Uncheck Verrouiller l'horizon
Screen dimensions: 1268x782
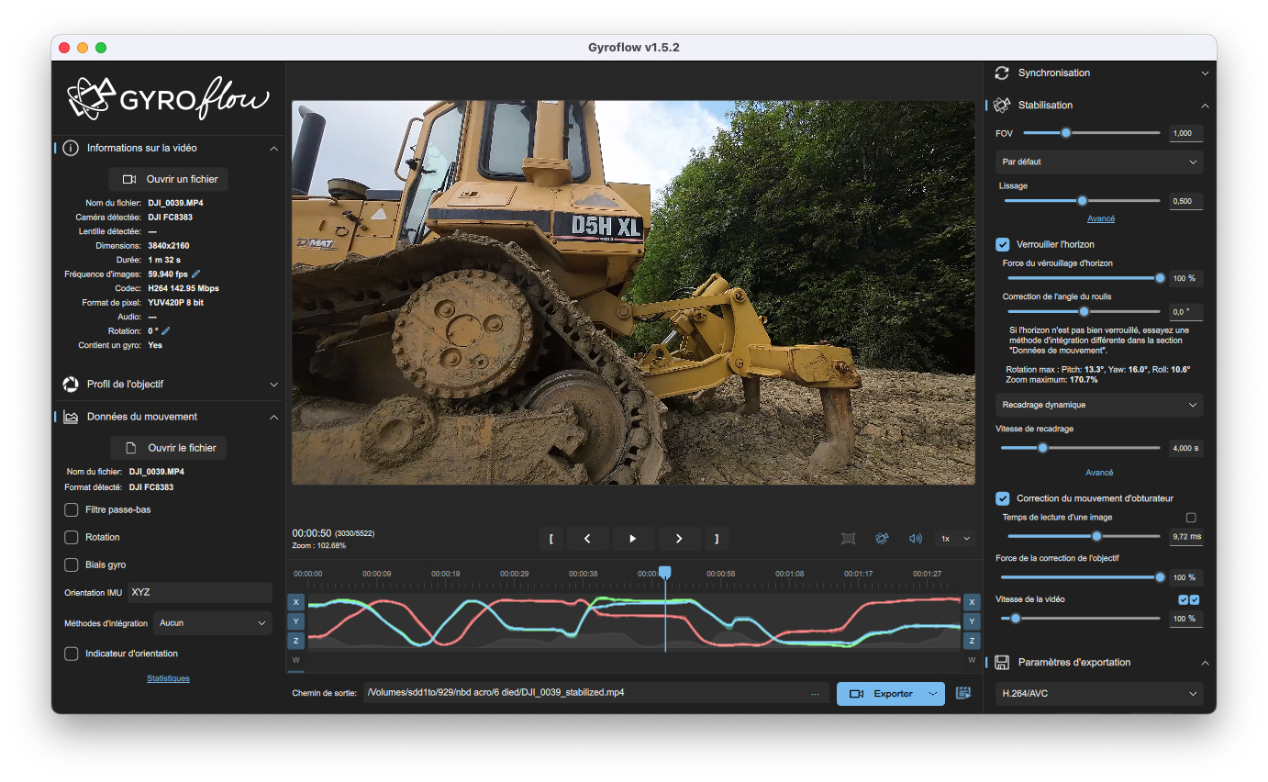pyautogui.click(x=1003, y=244)
